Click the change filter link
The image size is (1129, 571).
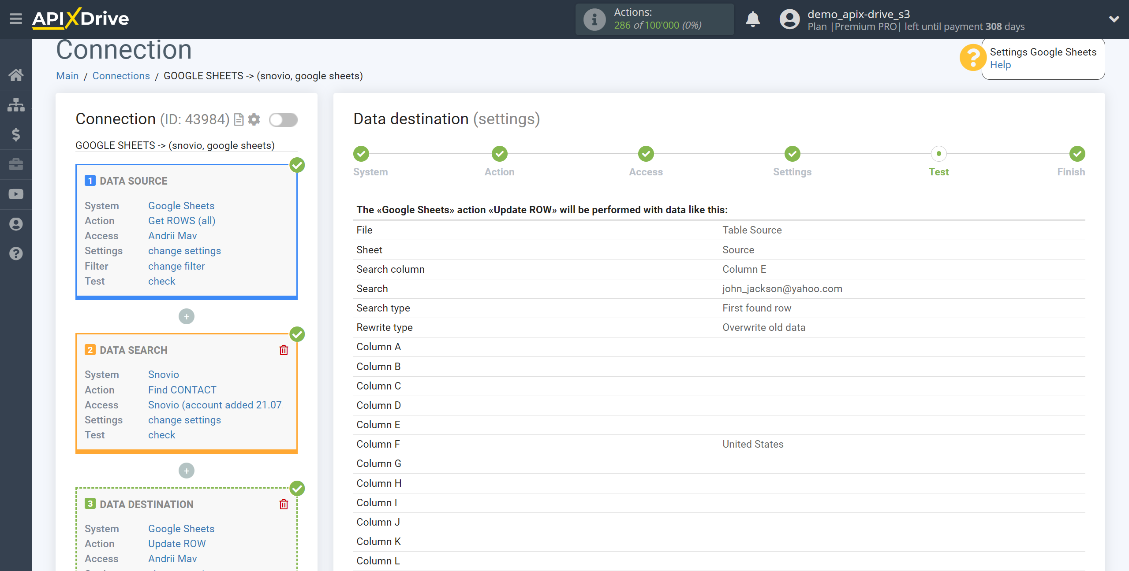click(176, 266)
